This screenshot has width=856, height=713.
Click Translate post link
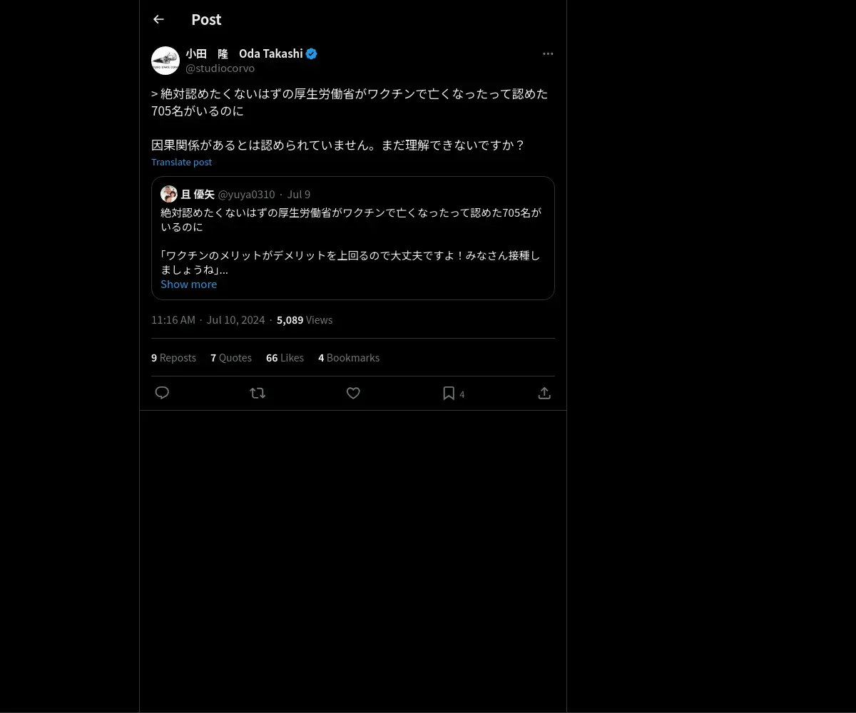pos(181,162)
